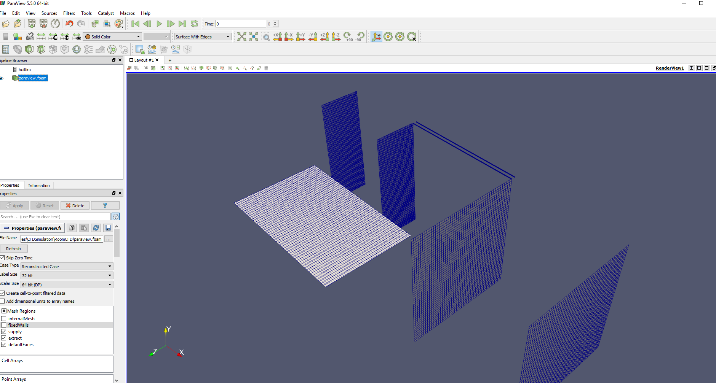Apply the Slice filter icon
The width and height of the screenshot is (716, 383).
(41, 49)
